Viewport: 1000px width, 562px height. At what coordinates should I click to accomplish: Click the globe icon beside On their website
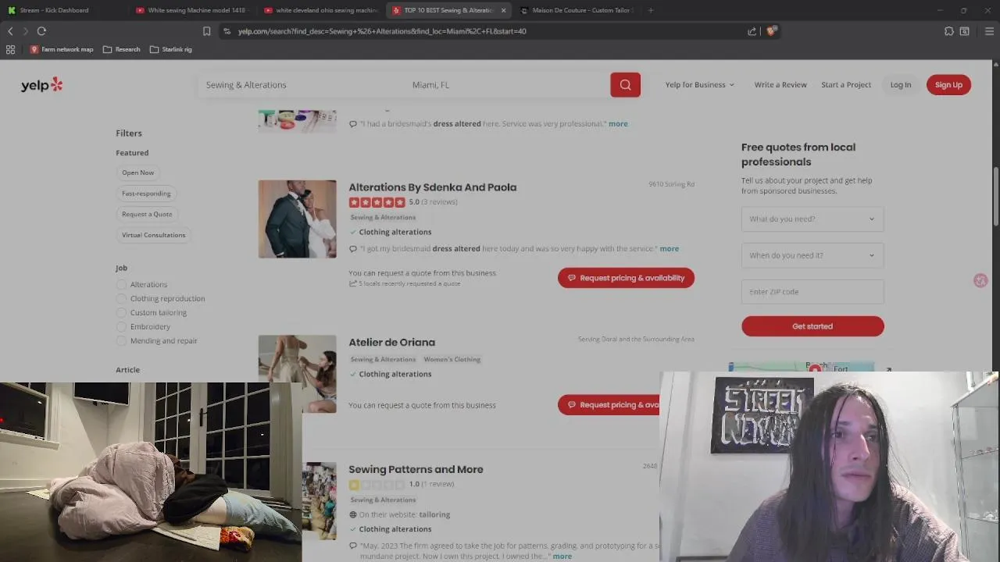353,514
